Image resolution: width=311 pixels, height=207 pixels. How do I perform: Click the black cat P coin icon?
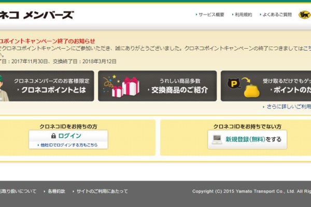(x=234, y=84)
